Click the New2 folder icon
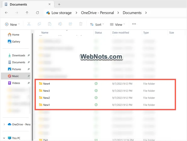This screenshot has width=187, height=141. click(41, 98)
